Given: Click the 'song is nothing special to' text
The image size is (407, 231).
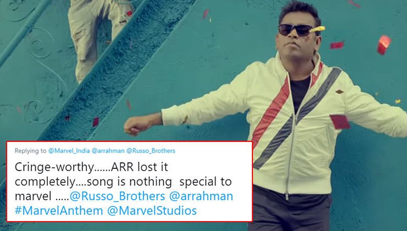Looking at the screenshot, I should point(159,182).
